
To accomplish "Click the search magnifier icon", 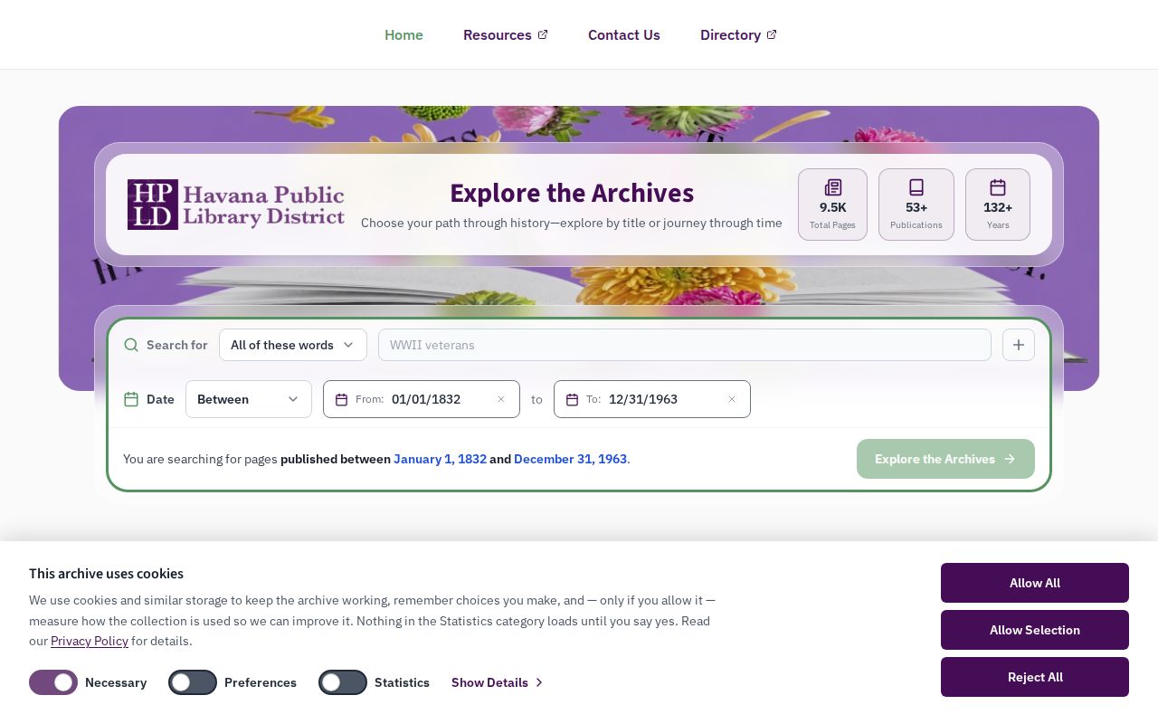I will (131, 345).
